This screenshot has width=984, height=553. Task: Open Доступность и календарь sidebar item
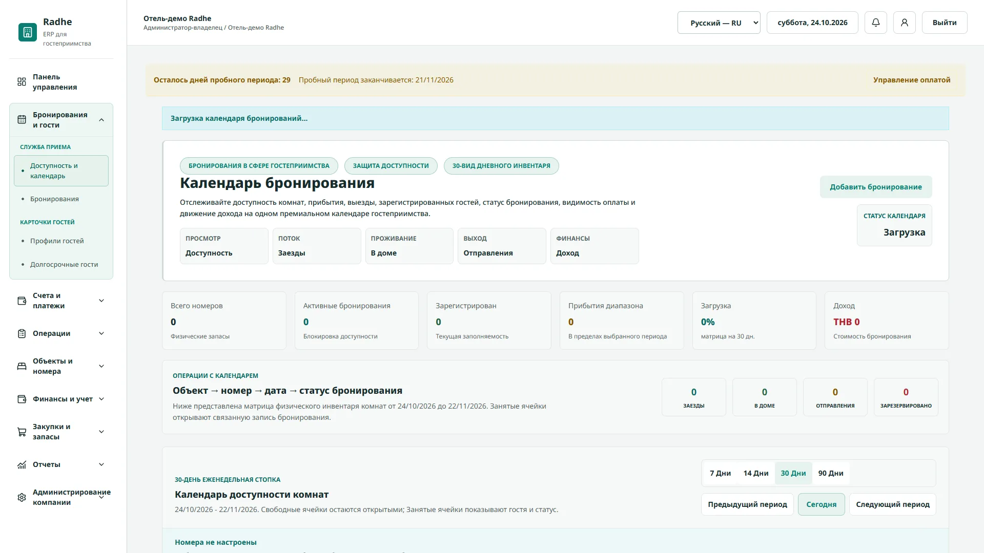point(61,171)
